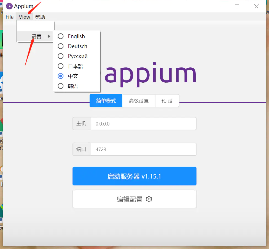Choose Русский as the language
The image size is (269, 249).
click(x=77, y=56)
